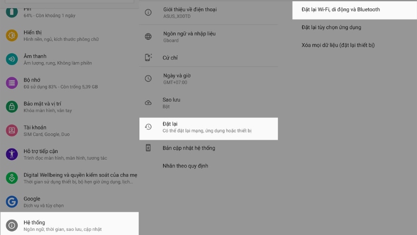The image size is (417, 235).
Task: Click the purple Bộ nhớ storage icon
Action: 11,83
